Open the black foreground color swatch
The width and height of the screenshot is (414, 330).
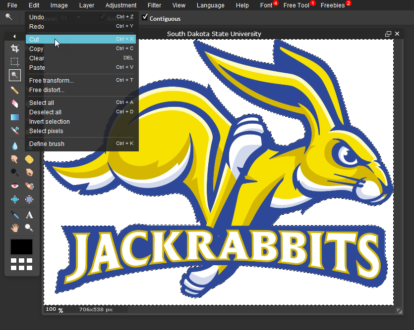click(22, 246)
